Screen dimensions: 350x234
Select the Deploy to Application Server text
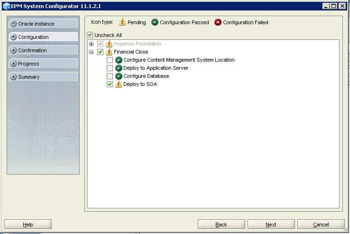coord(156,68)
